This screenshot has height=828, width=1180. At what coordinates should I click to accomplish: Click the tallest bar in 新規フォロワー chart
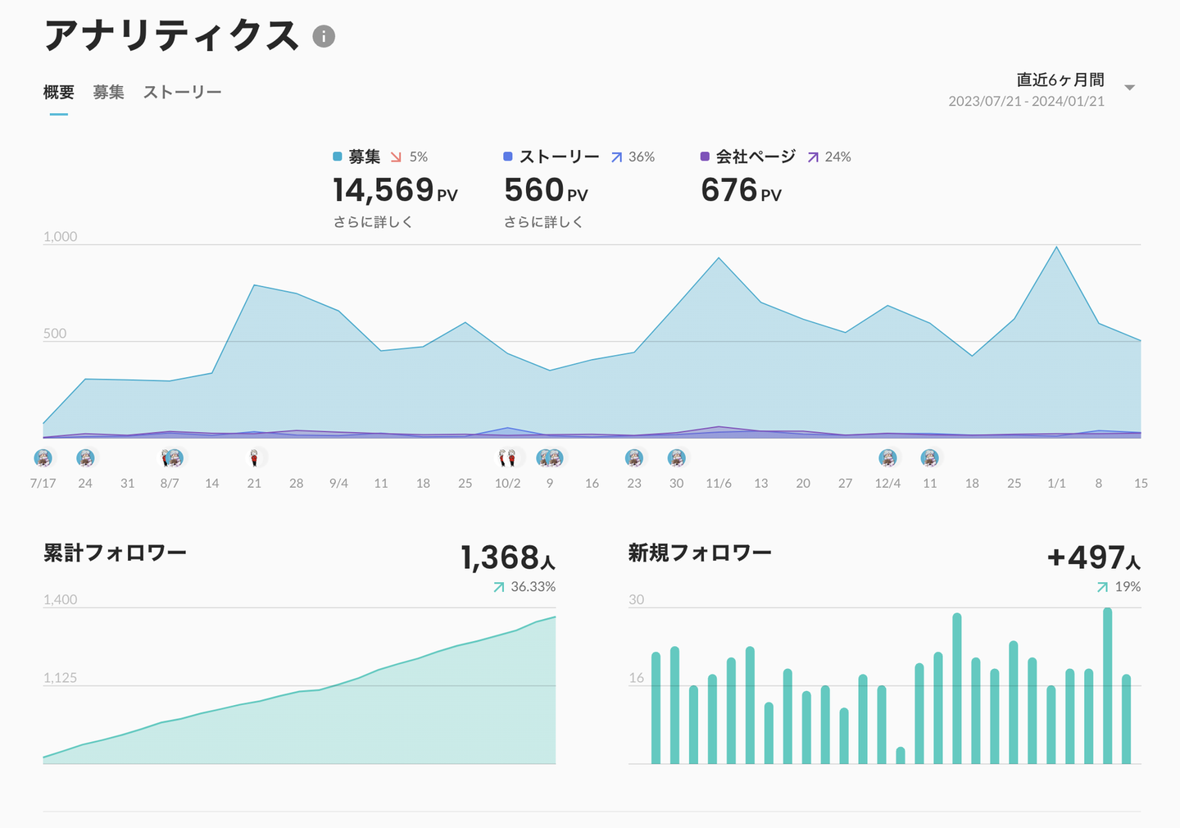1108,685
